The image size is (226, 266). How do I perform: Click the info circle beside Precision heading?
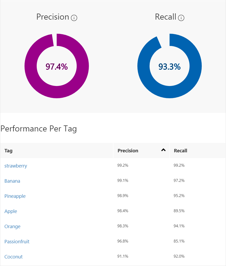[x=74, y=18]
